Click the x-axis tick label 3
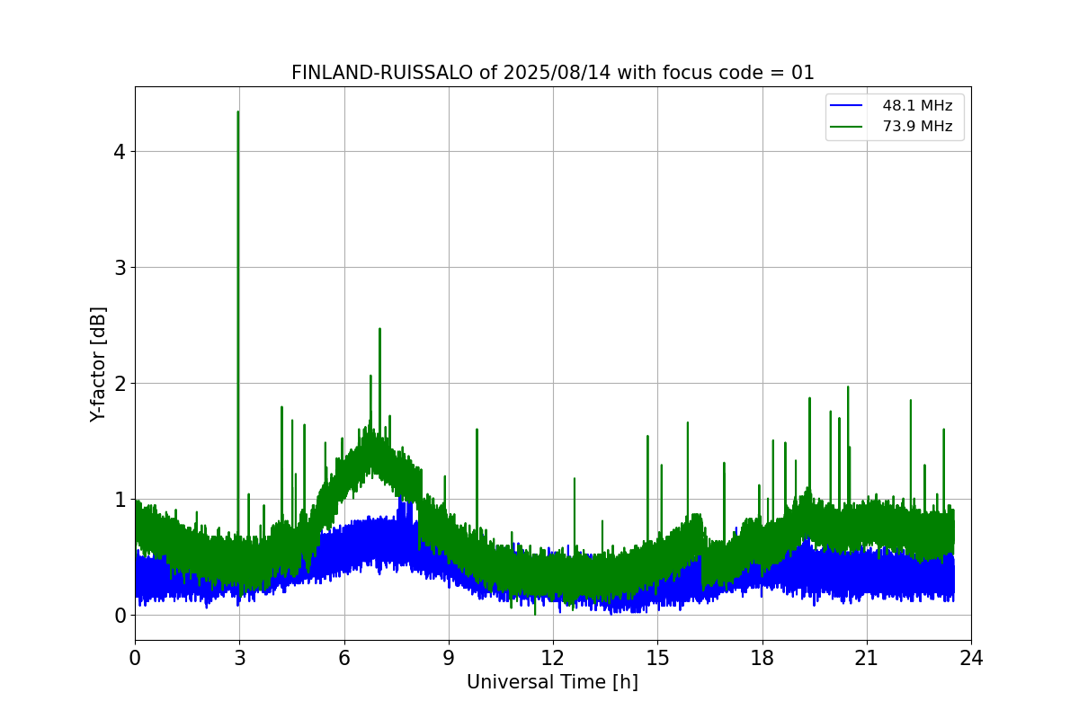The width and height of the screenshot is (1079, 719). coord(239,658)
